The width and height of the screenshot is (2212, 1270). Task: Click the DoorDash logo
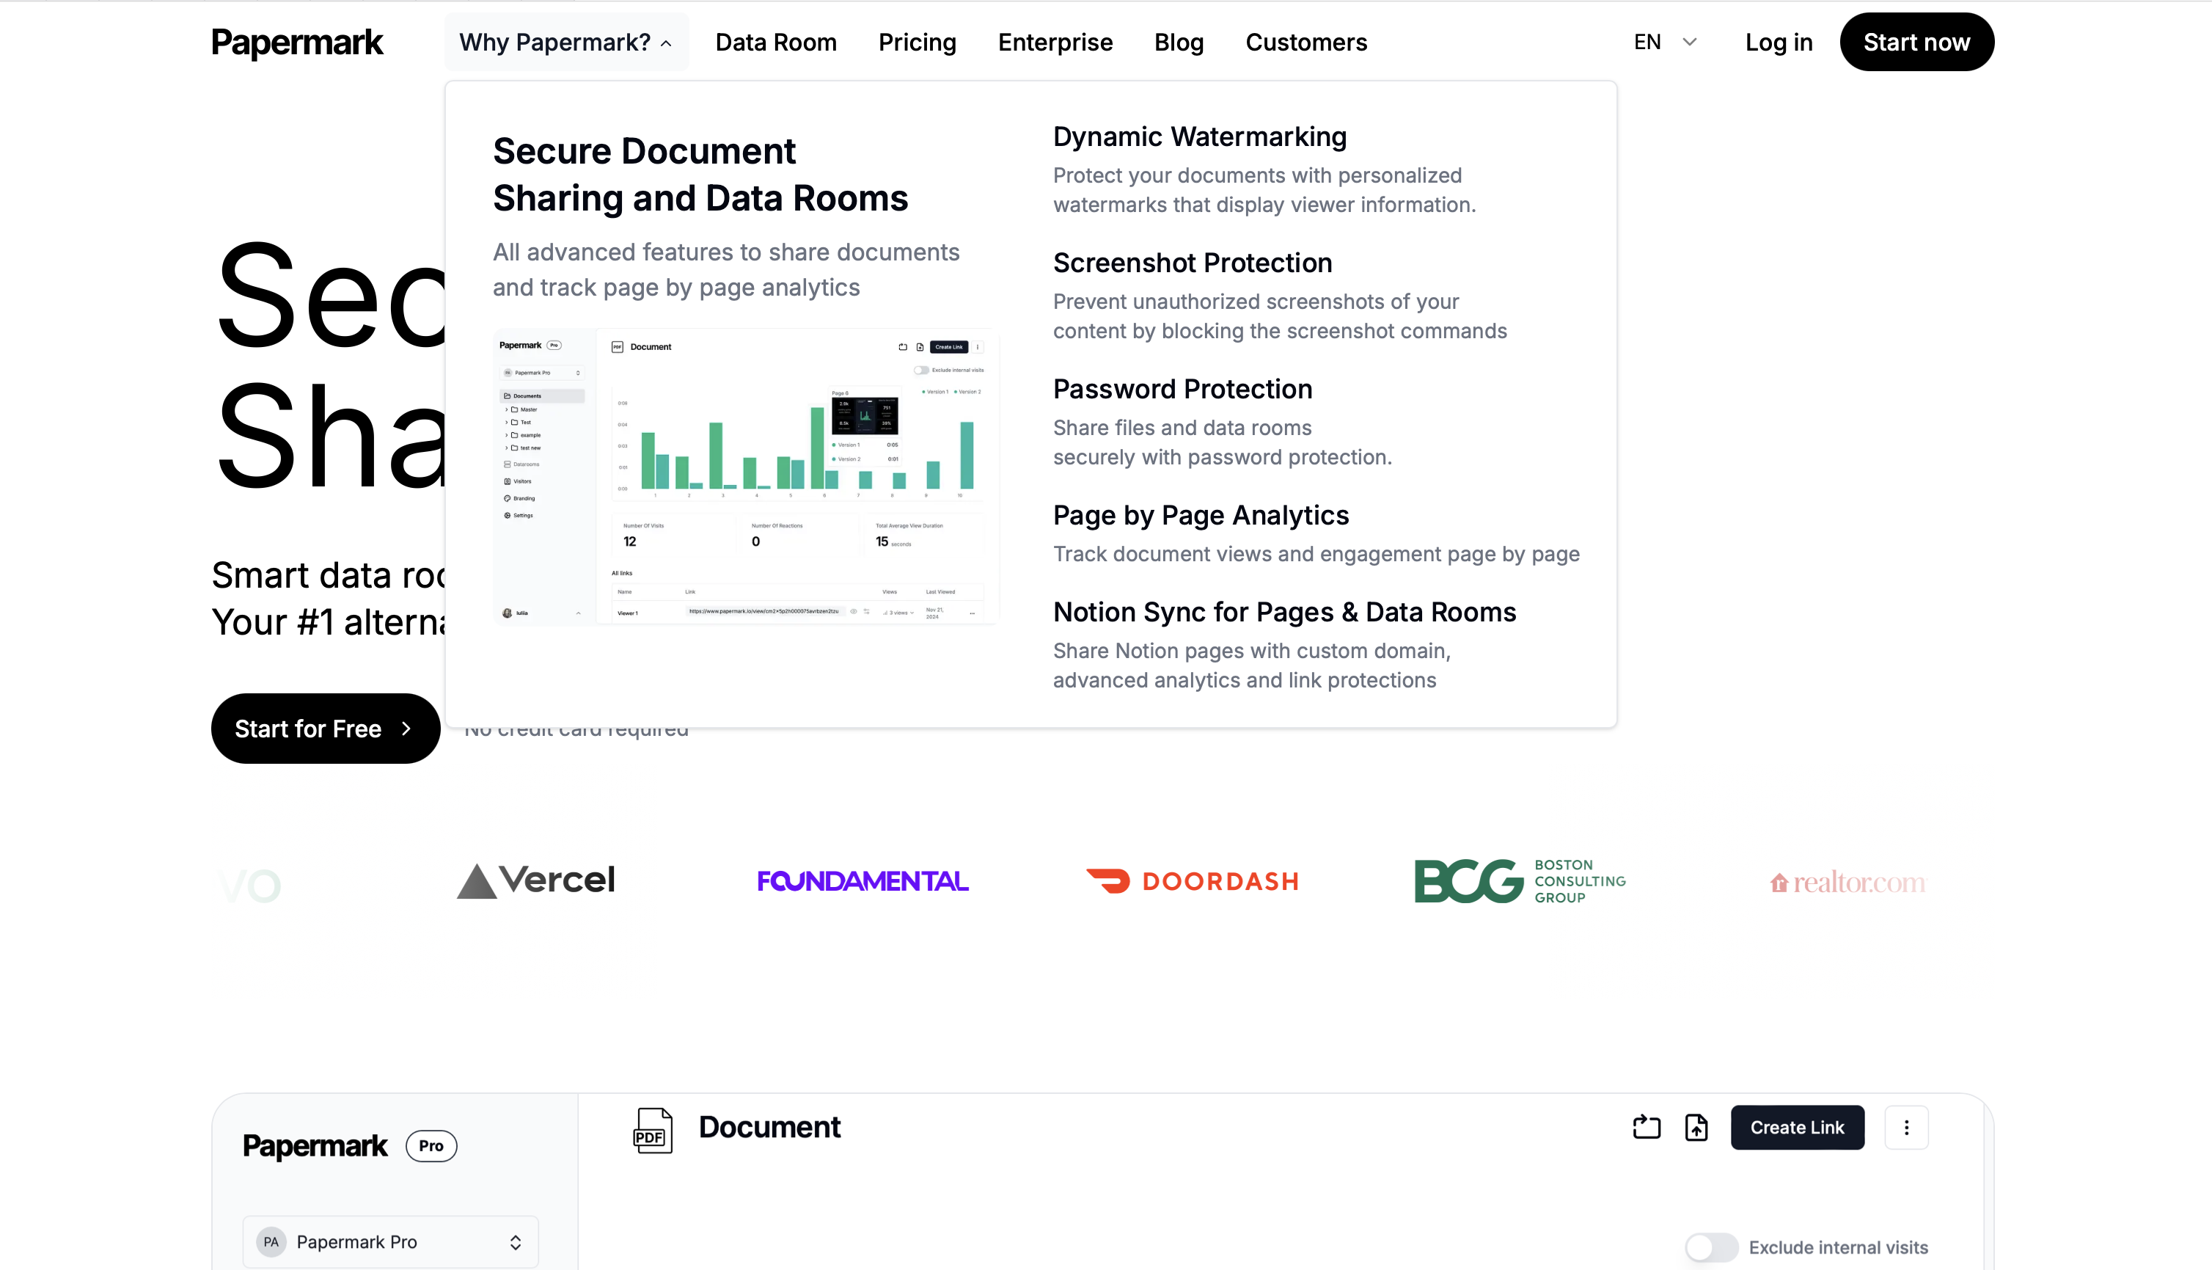1192,881
